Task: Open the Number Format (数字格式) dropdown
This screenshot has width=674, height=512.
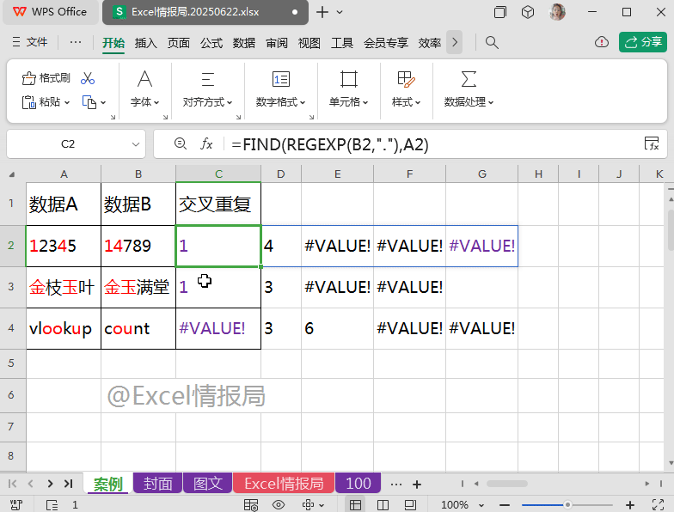Action: [281, 102]
